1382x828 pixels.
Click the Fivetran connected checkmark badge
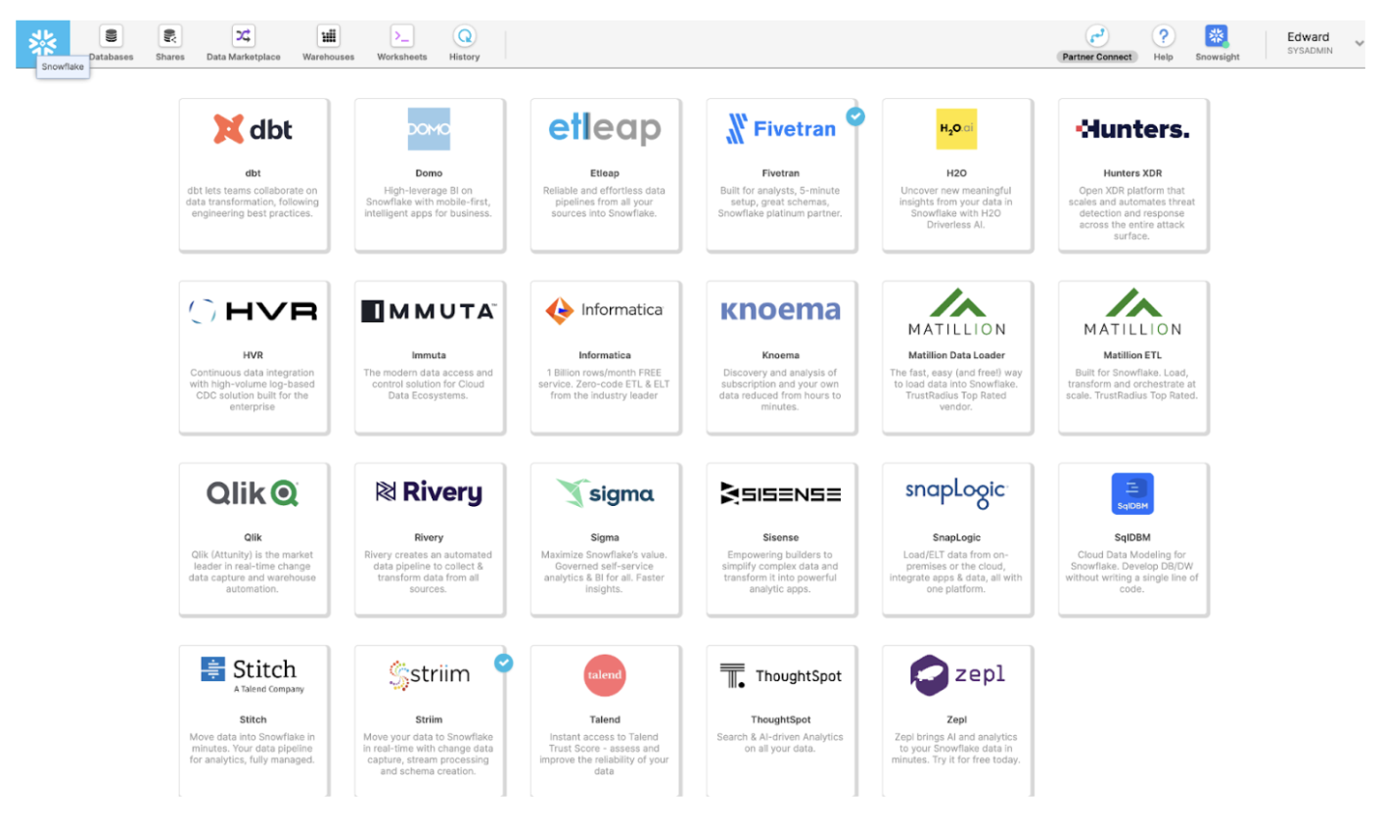(855, 116)
